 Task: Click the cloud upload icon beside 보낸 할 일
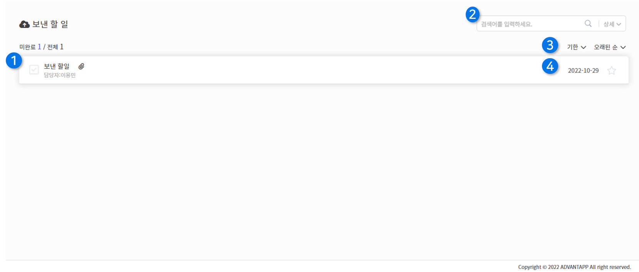[x=24, y=24]
